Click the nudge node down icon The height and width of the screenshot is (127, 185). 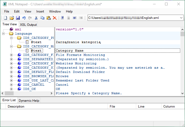[68, 18]
